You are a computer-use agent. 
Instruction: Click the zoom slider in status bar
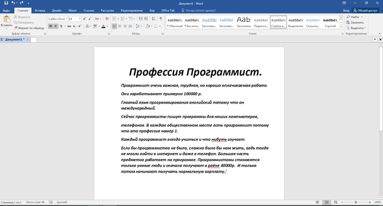[x=356, y=202]
